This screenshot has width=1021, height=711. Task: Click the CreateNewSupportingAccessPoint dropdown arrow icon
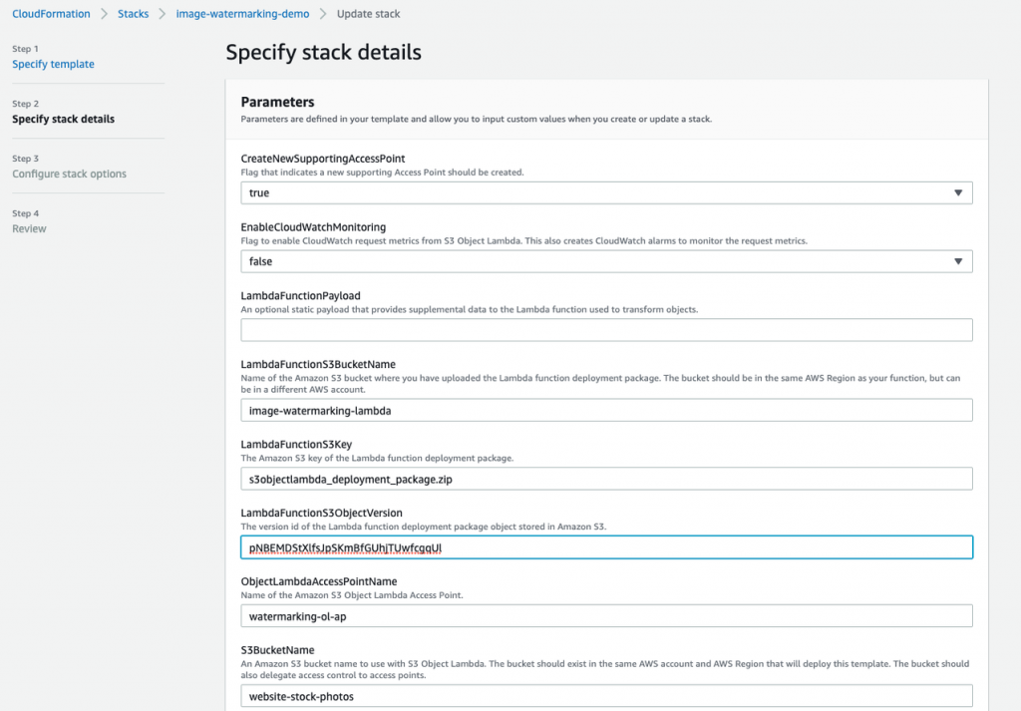point(960,192)
